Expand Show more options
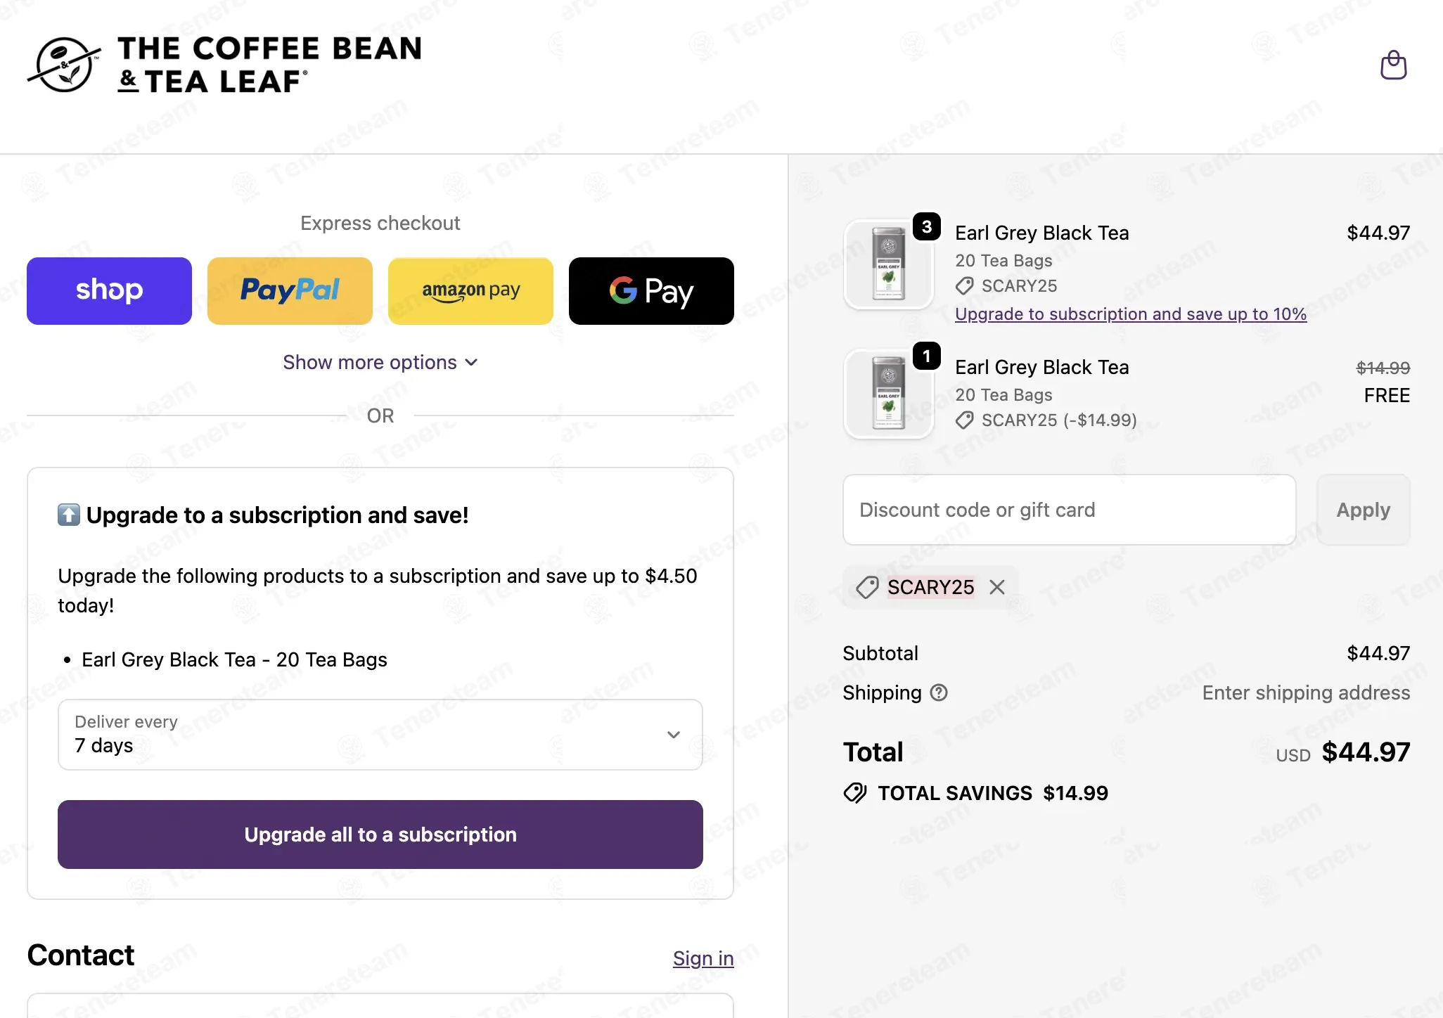This screenshot has height=1018, width=1443. (x=380, y=363)
